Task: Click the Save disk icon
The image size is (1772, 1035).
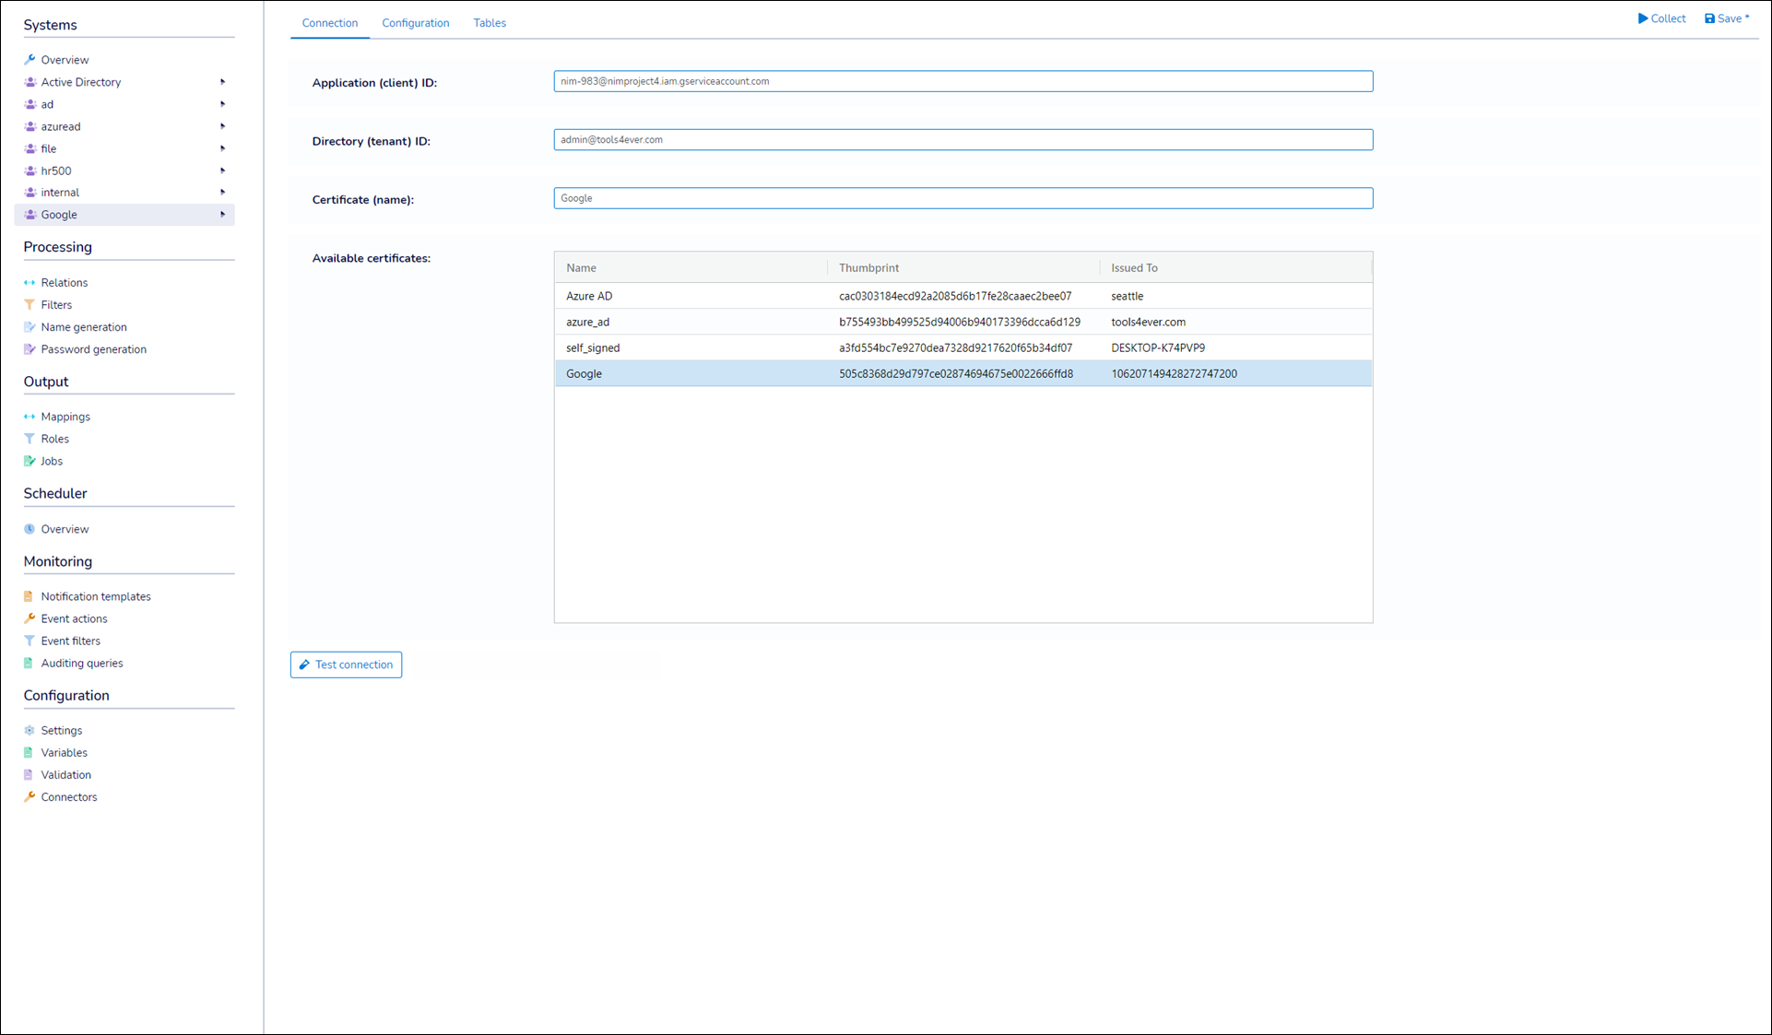Action: pos(1709,18)
